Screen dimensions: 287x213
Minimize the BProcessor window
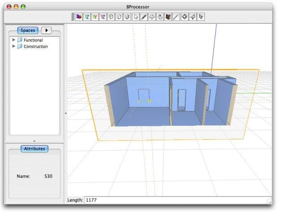click(16, 7)
